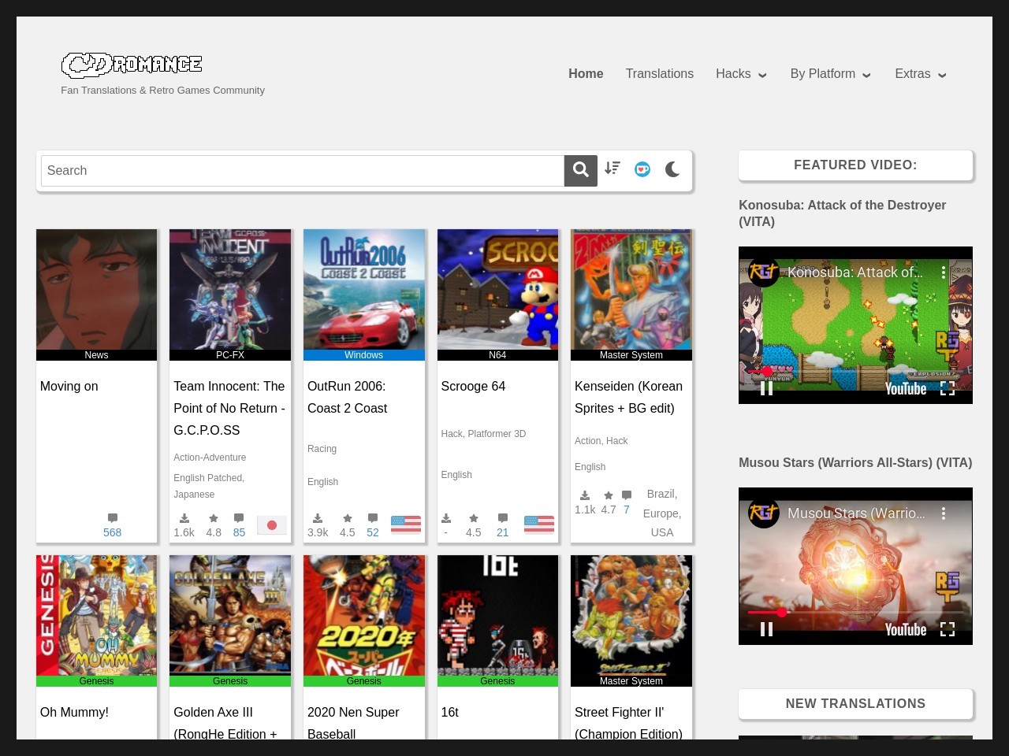Click OutRun 2006: Coast 2 Coast title
The image size is (1009, 756).
(x=348, y=397)
